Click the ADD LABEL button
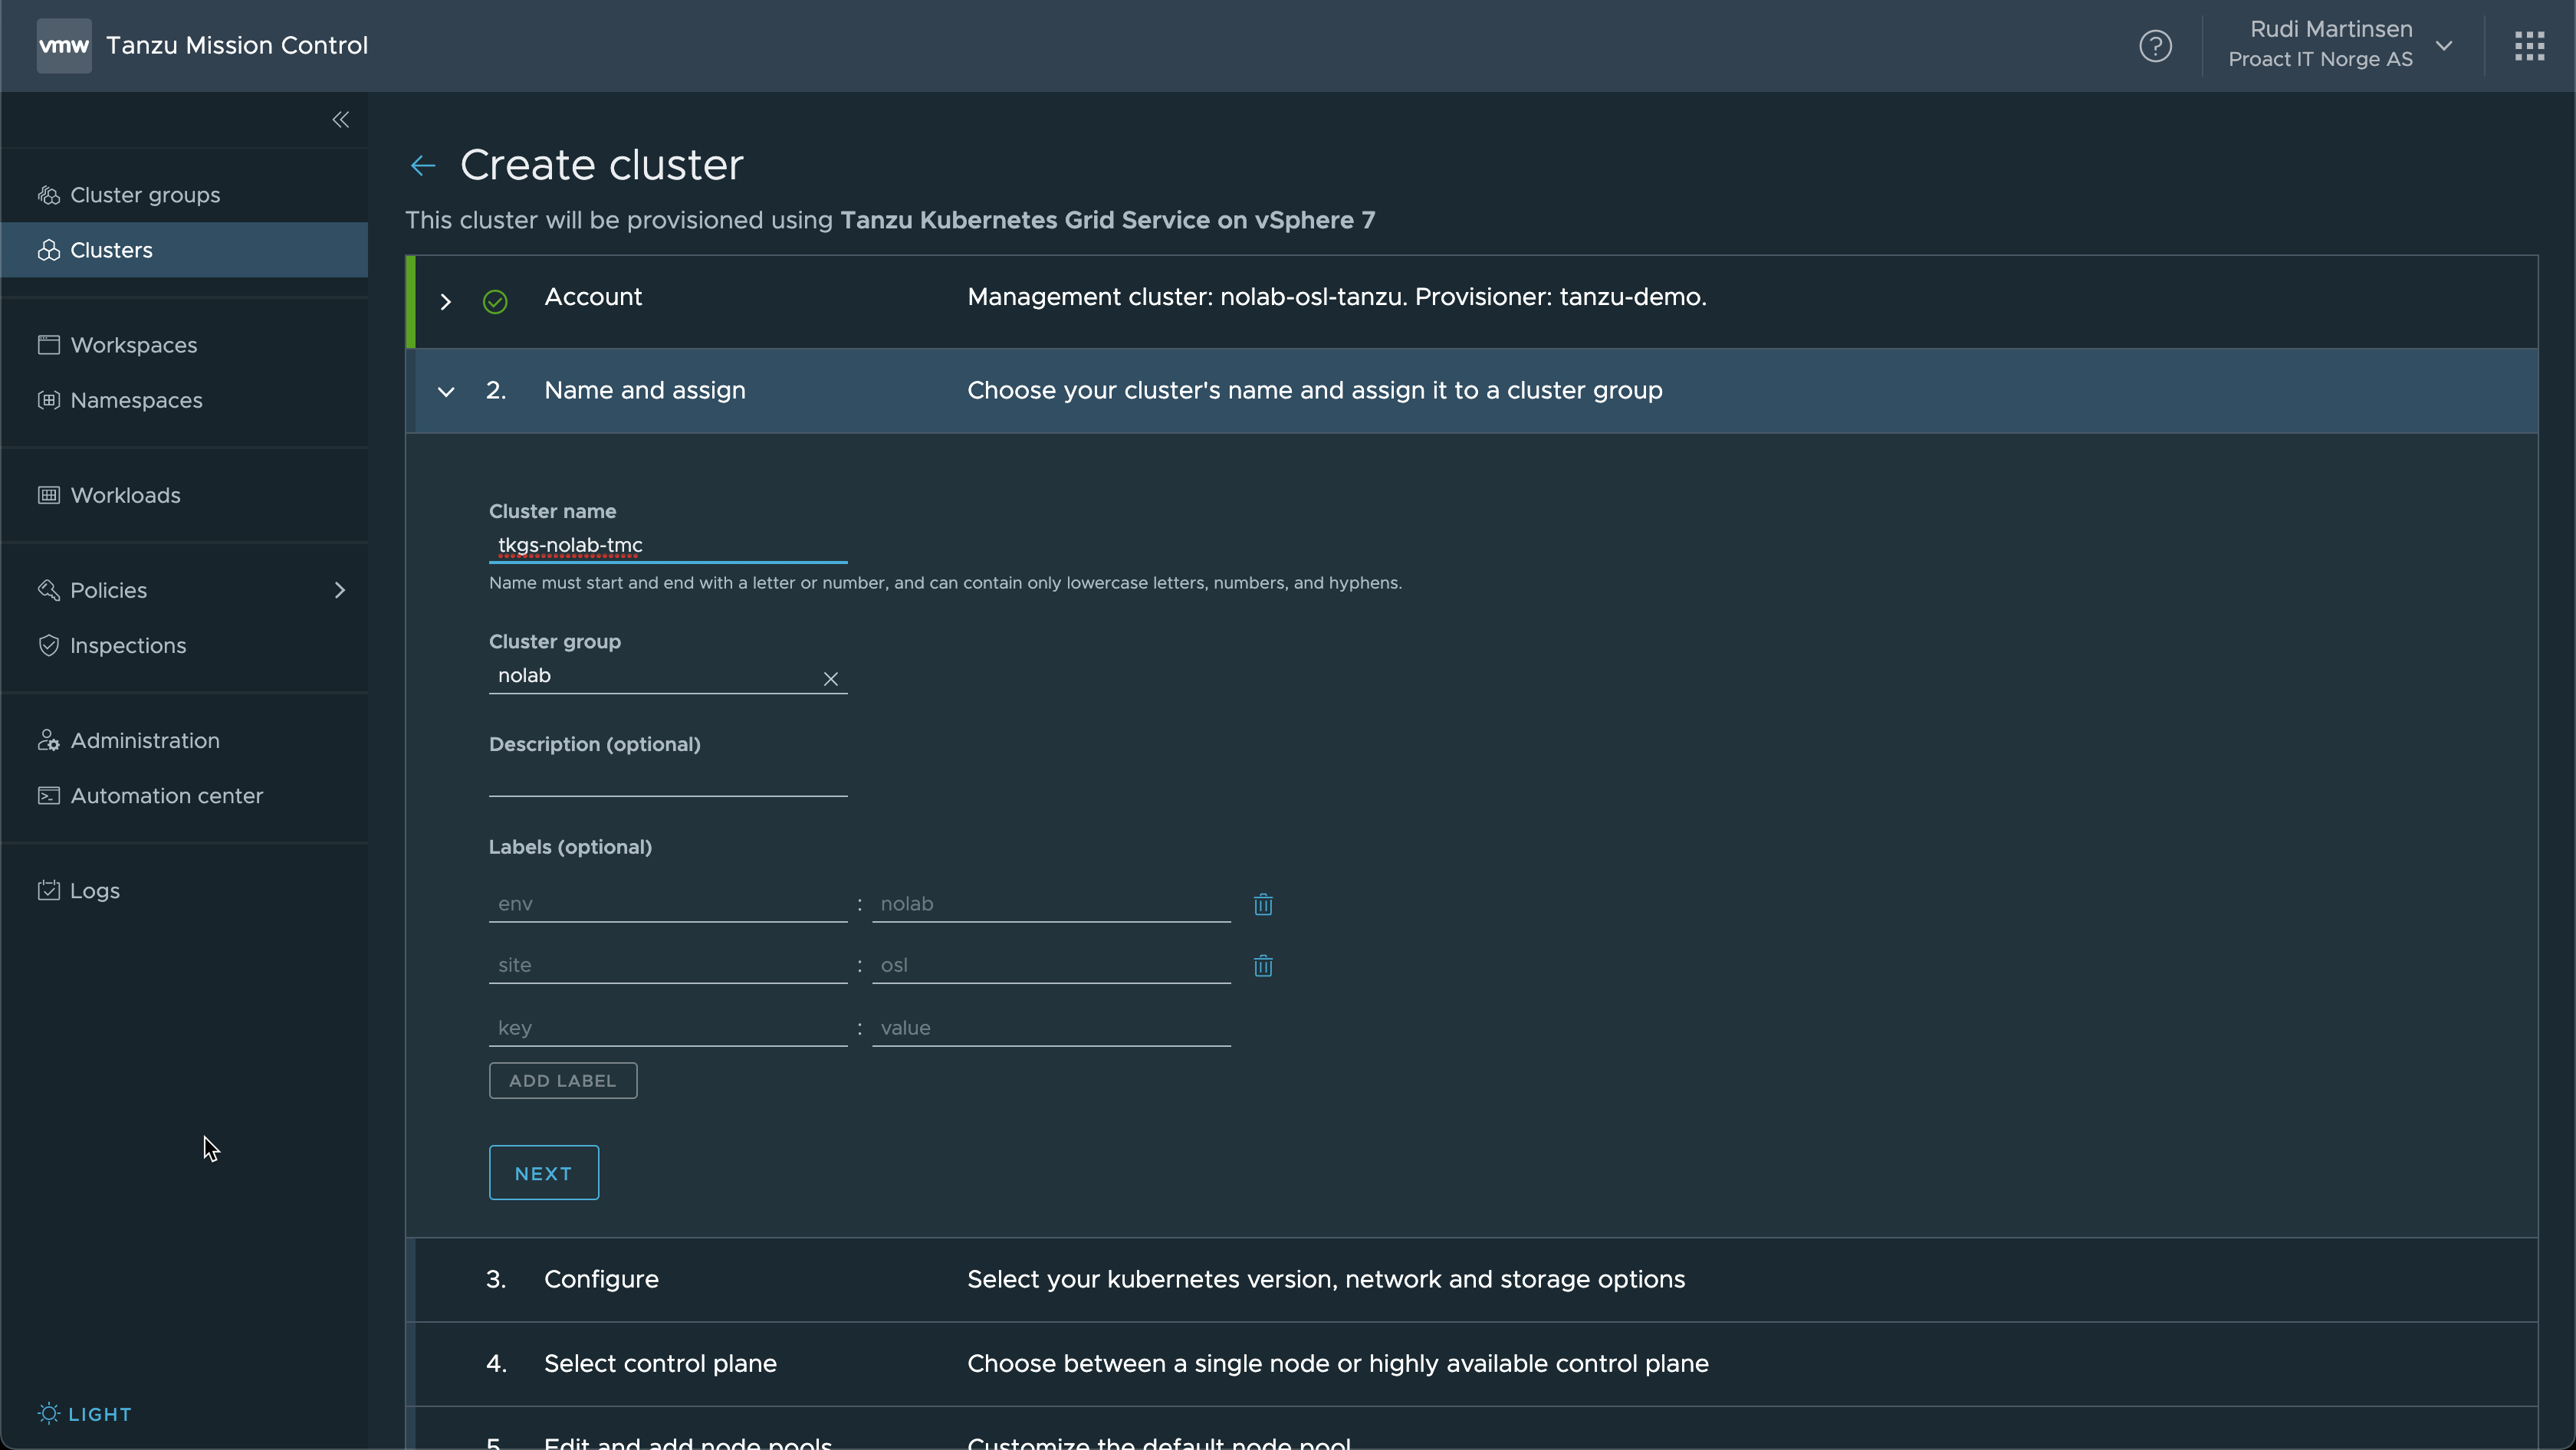 [563, 1081]
